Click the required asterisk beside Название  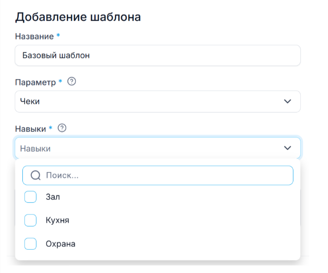58,36
